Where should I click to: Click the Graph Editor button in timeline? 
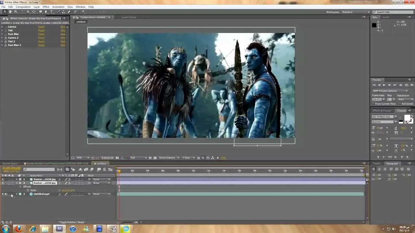(111, 169)
